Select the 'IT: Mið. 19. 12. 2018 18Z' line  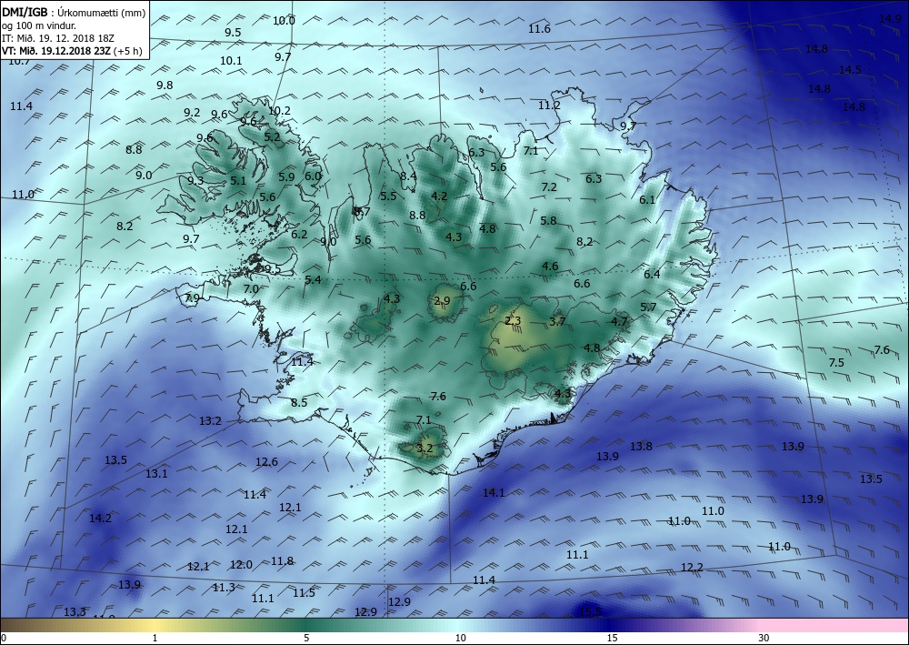click(x=58, y=38)
